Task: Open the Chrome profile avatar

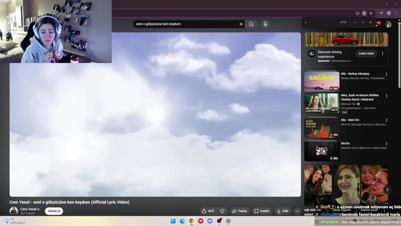Action: pyautogui.click(x=389, y=13)
